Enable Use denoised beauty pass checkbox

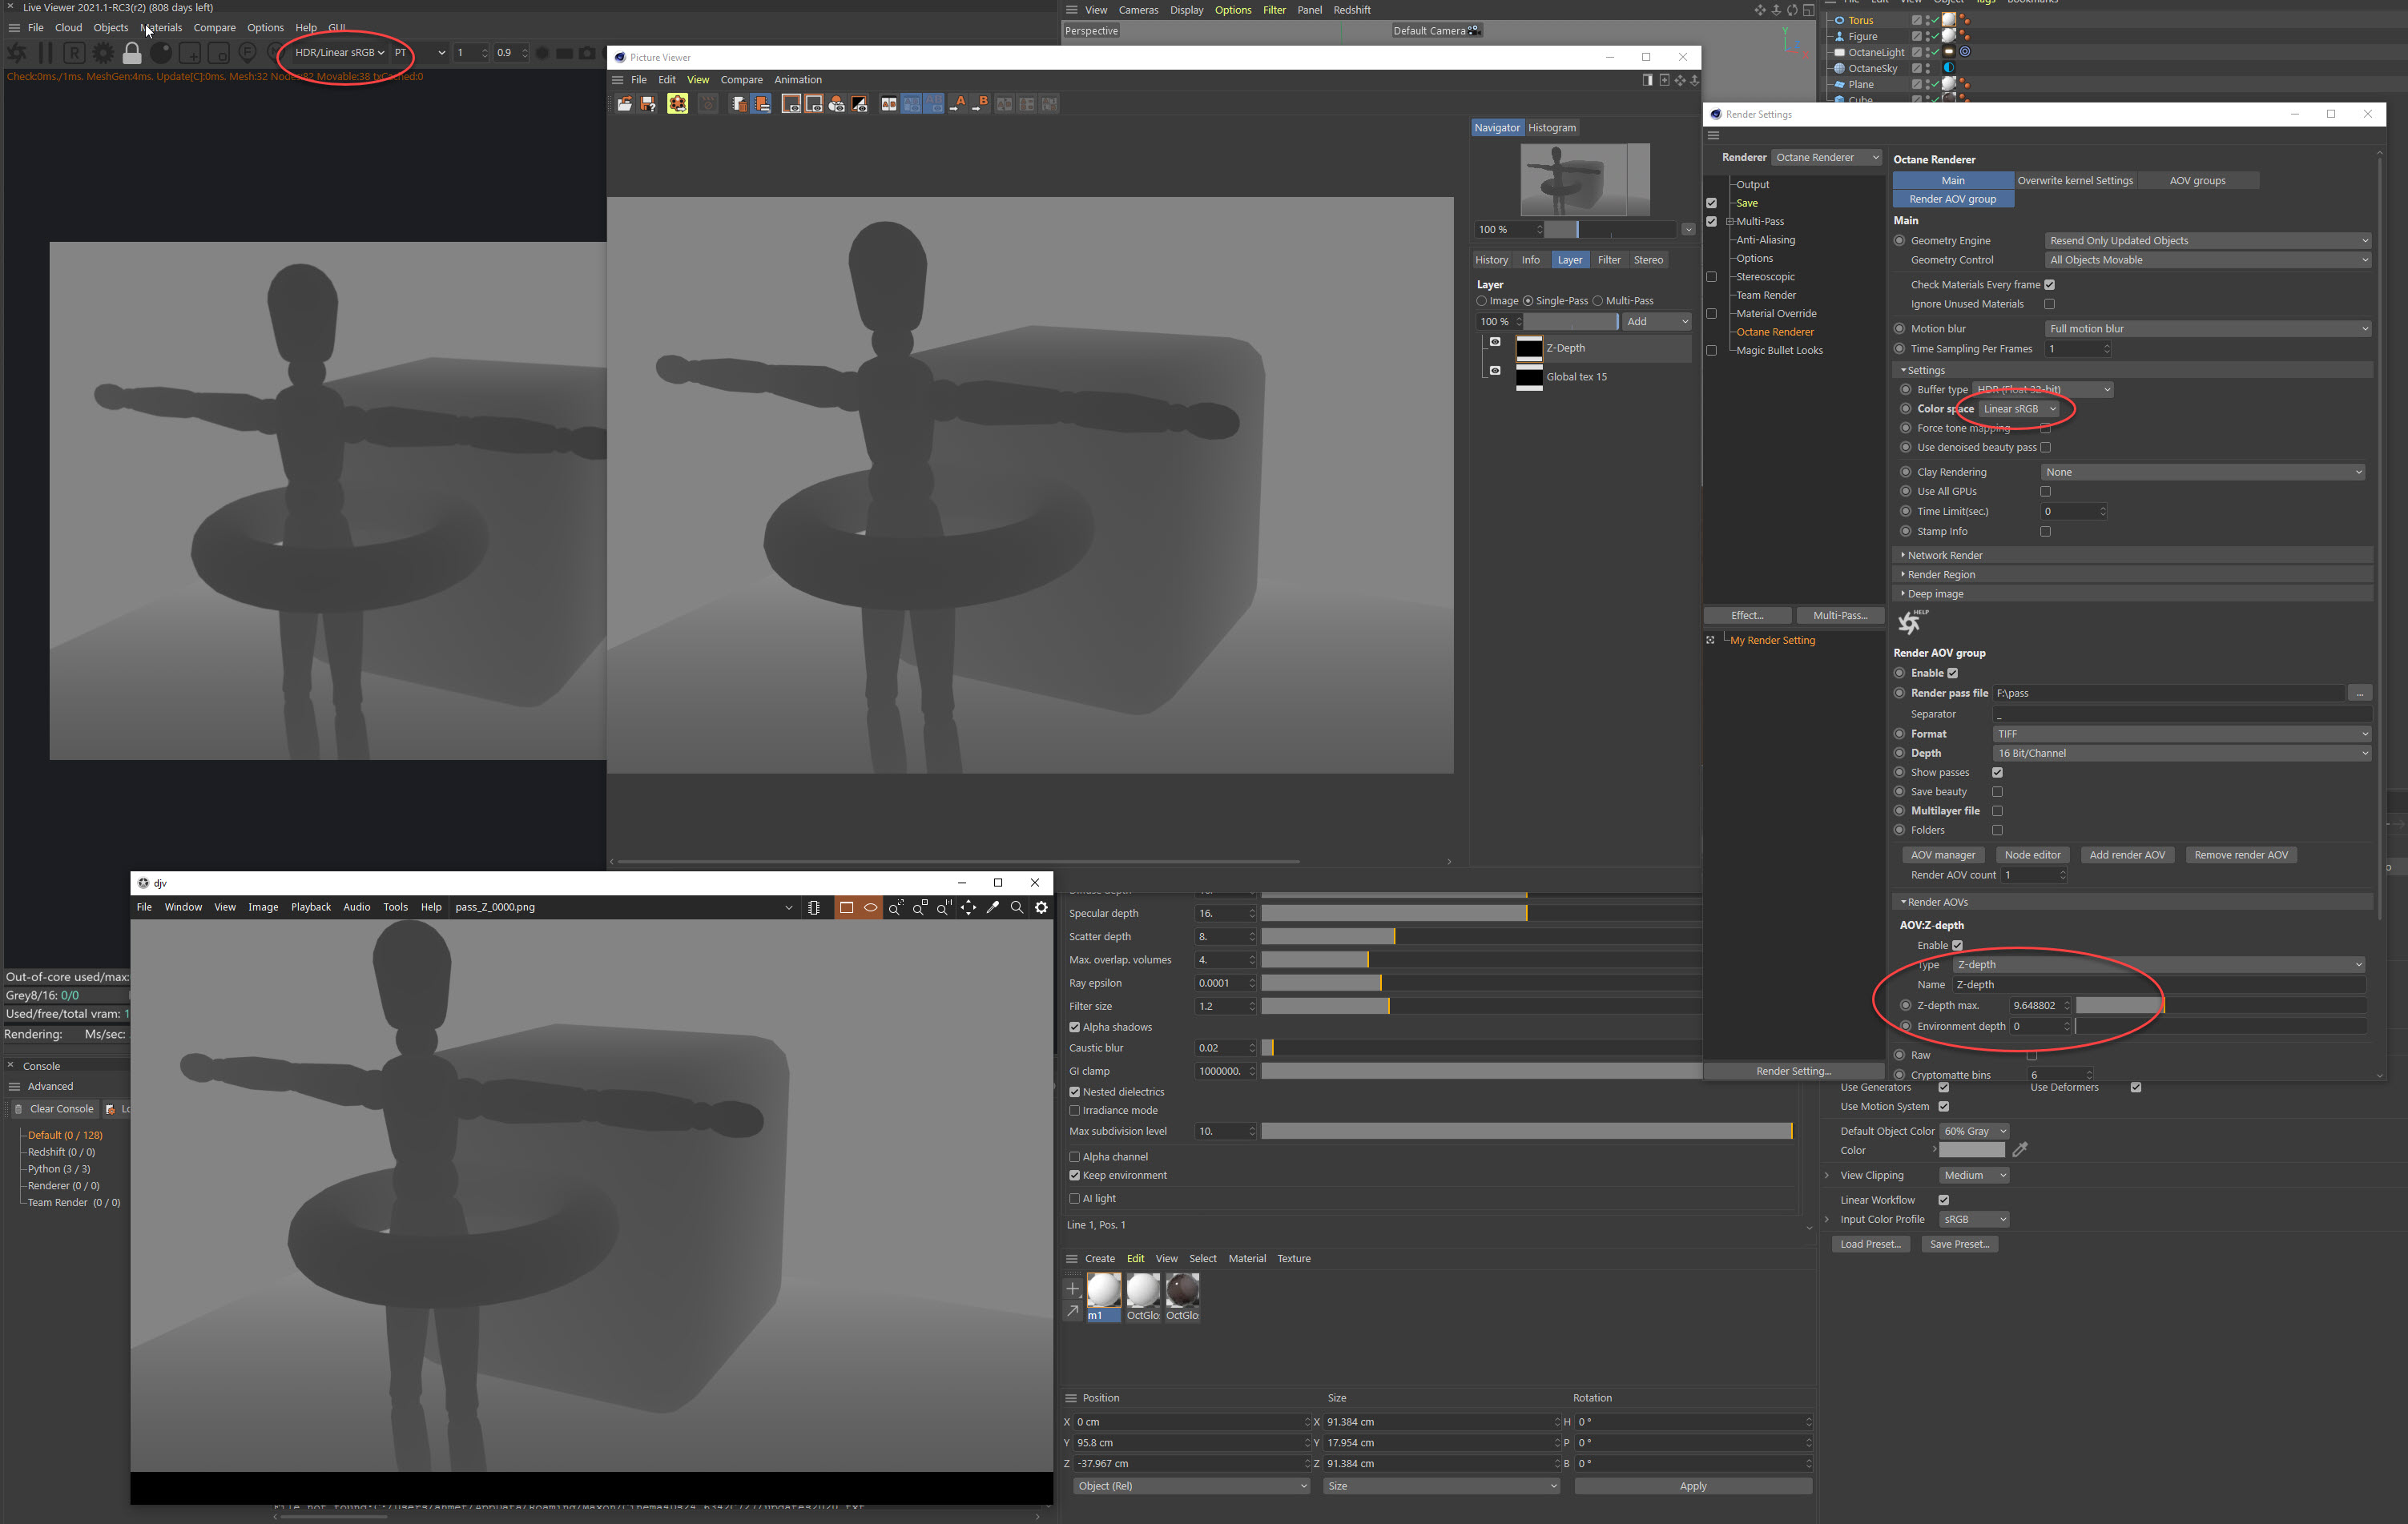2045,448
